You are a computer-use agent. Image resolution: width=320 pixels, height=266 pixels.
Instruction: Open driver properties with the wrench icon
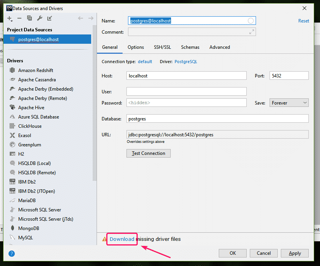pos(39,18)
